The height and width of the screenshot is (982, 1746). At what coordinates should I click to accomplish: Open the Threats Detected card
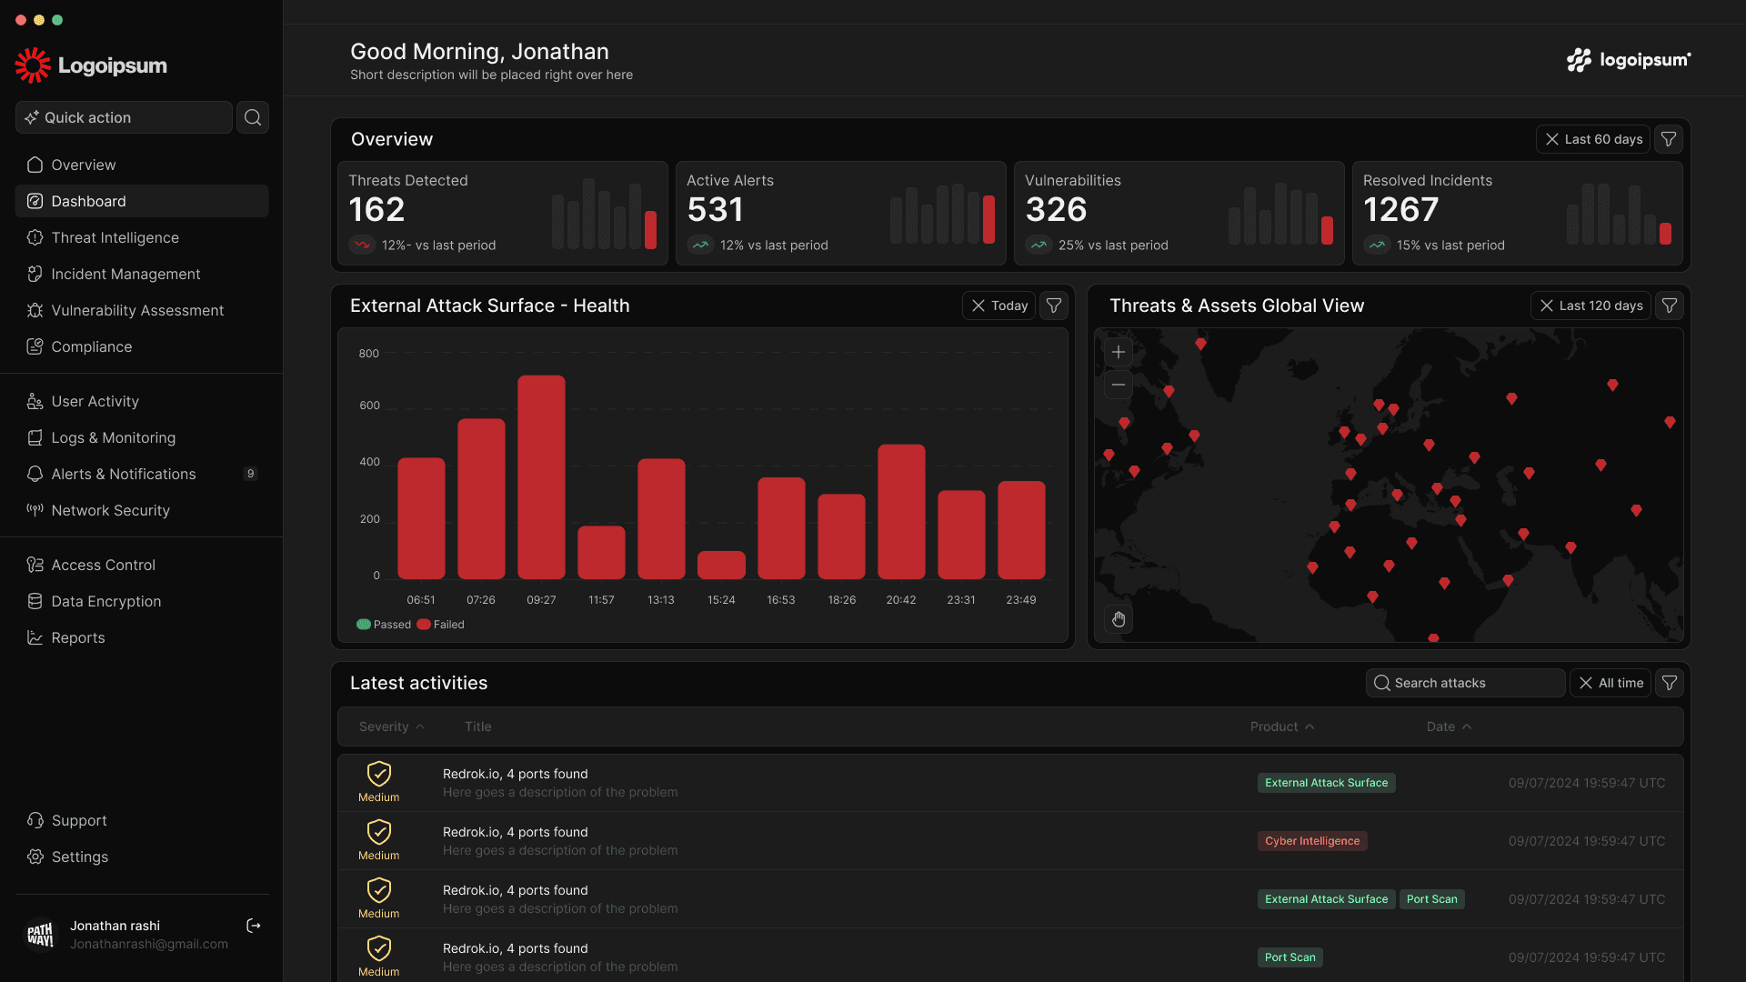click(x=503, y=214)
